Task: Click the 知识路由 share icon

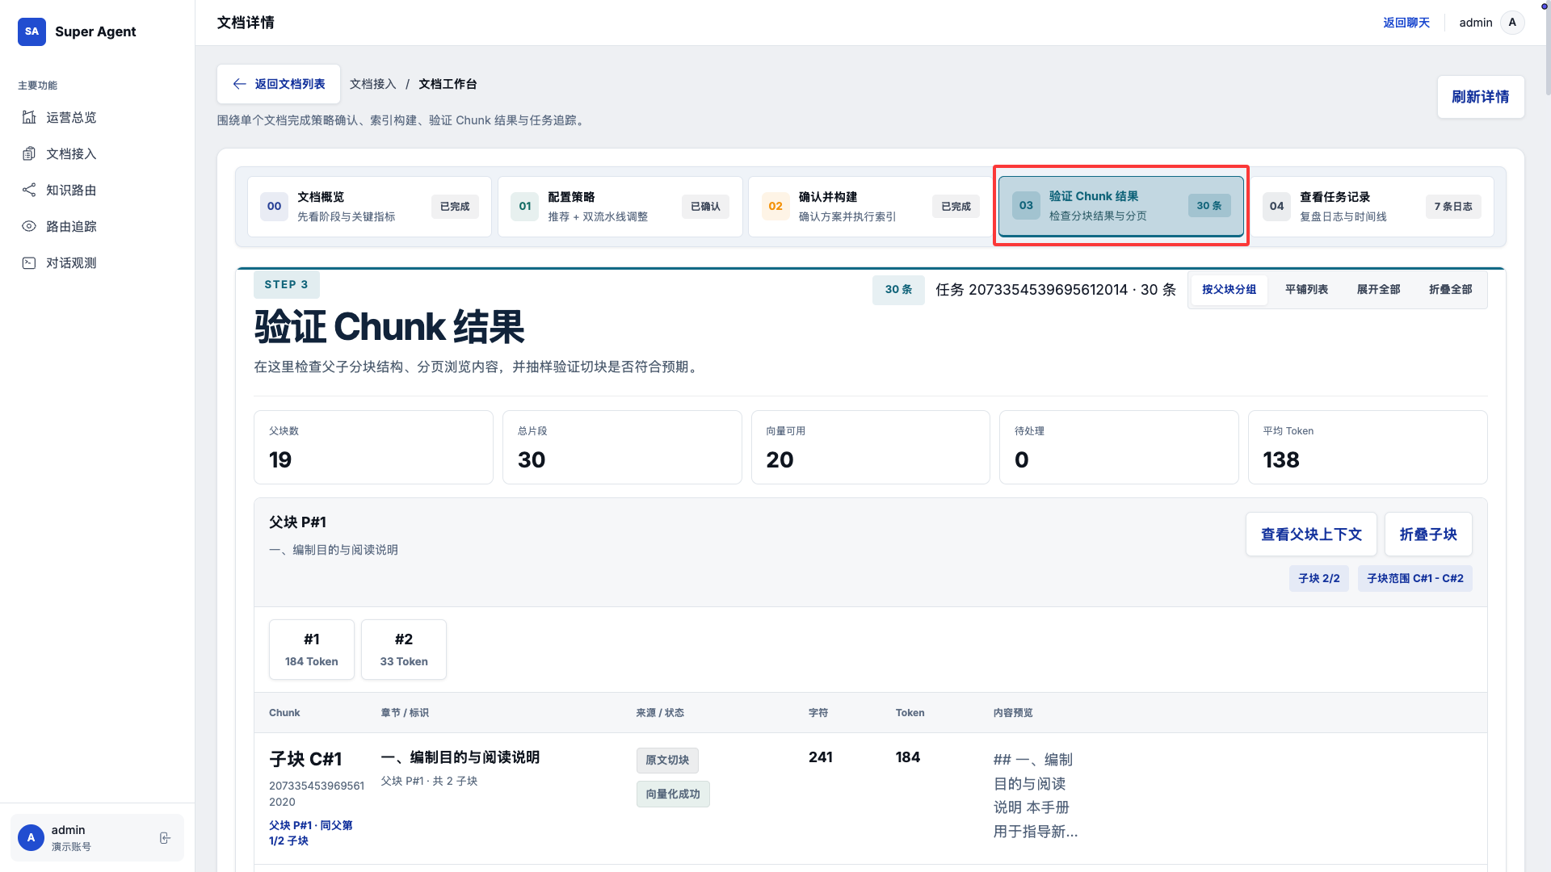Action: click(x=29, y=190)
